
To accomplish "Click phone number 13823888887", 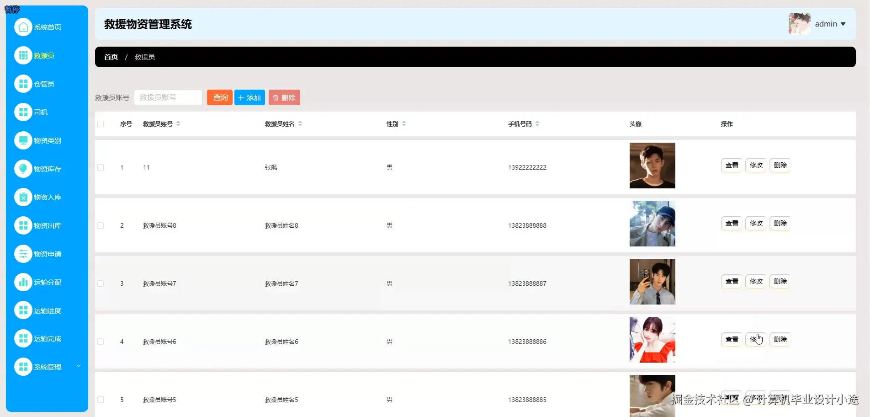I will 527,283.
